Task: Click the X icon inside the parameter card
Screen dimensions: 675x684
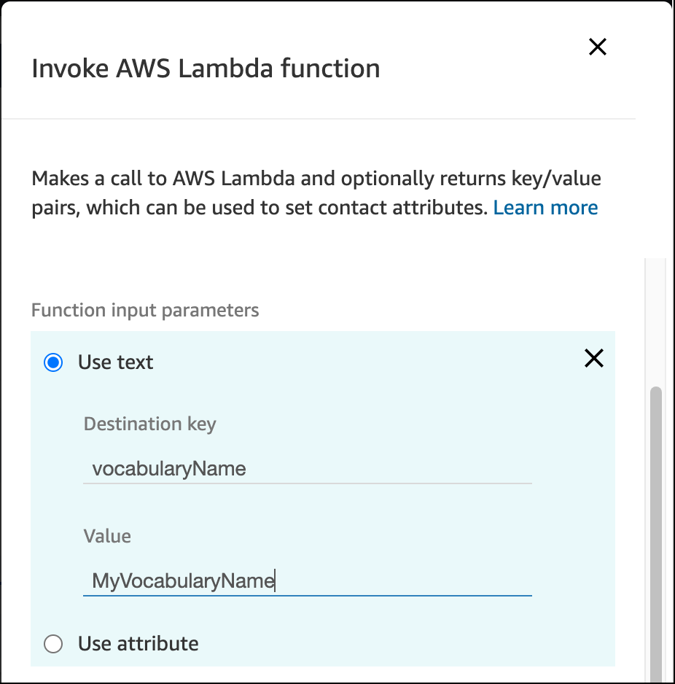Action: point(593,358)
